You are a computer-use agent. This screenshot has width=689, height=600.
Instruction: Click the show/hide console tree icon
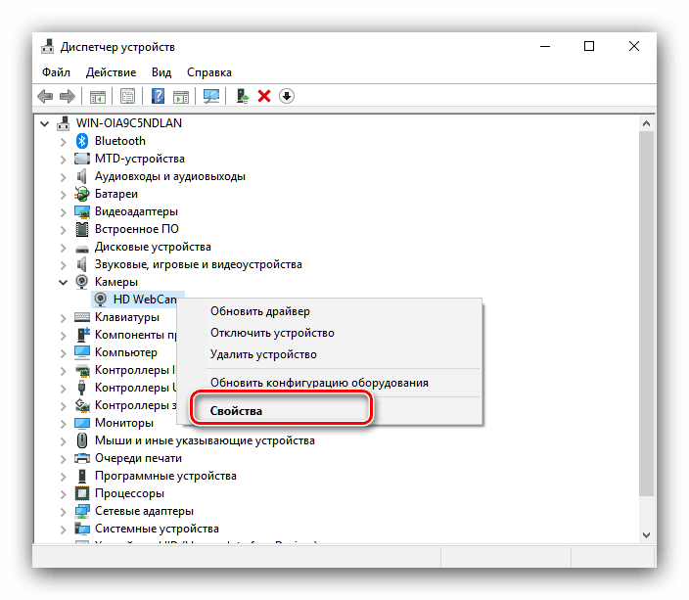coord(98,96)
